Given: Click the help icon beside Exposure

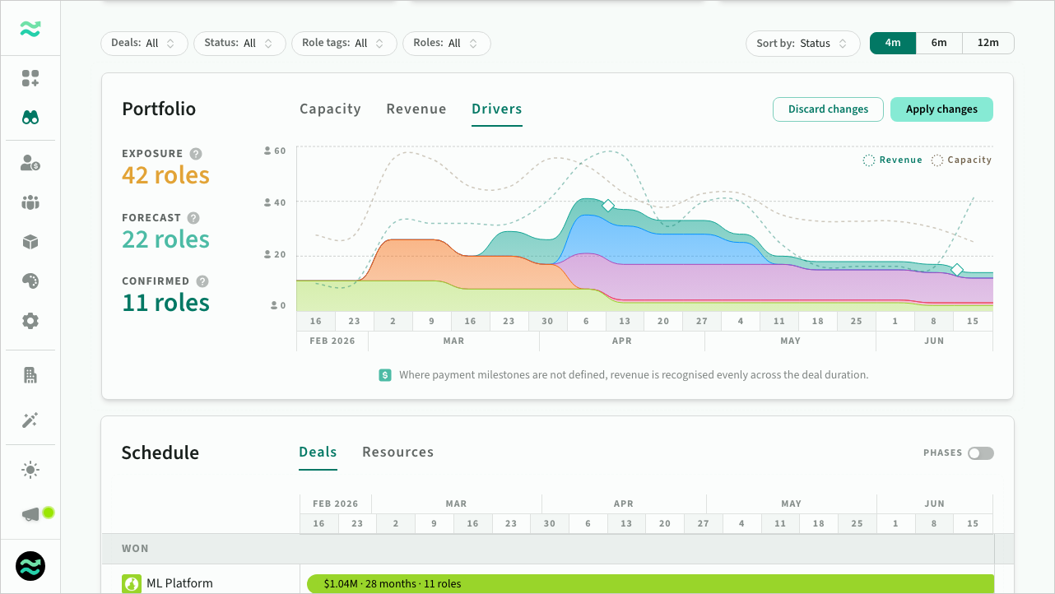Looking at the screenshot, I should click(x=196, y=154).
